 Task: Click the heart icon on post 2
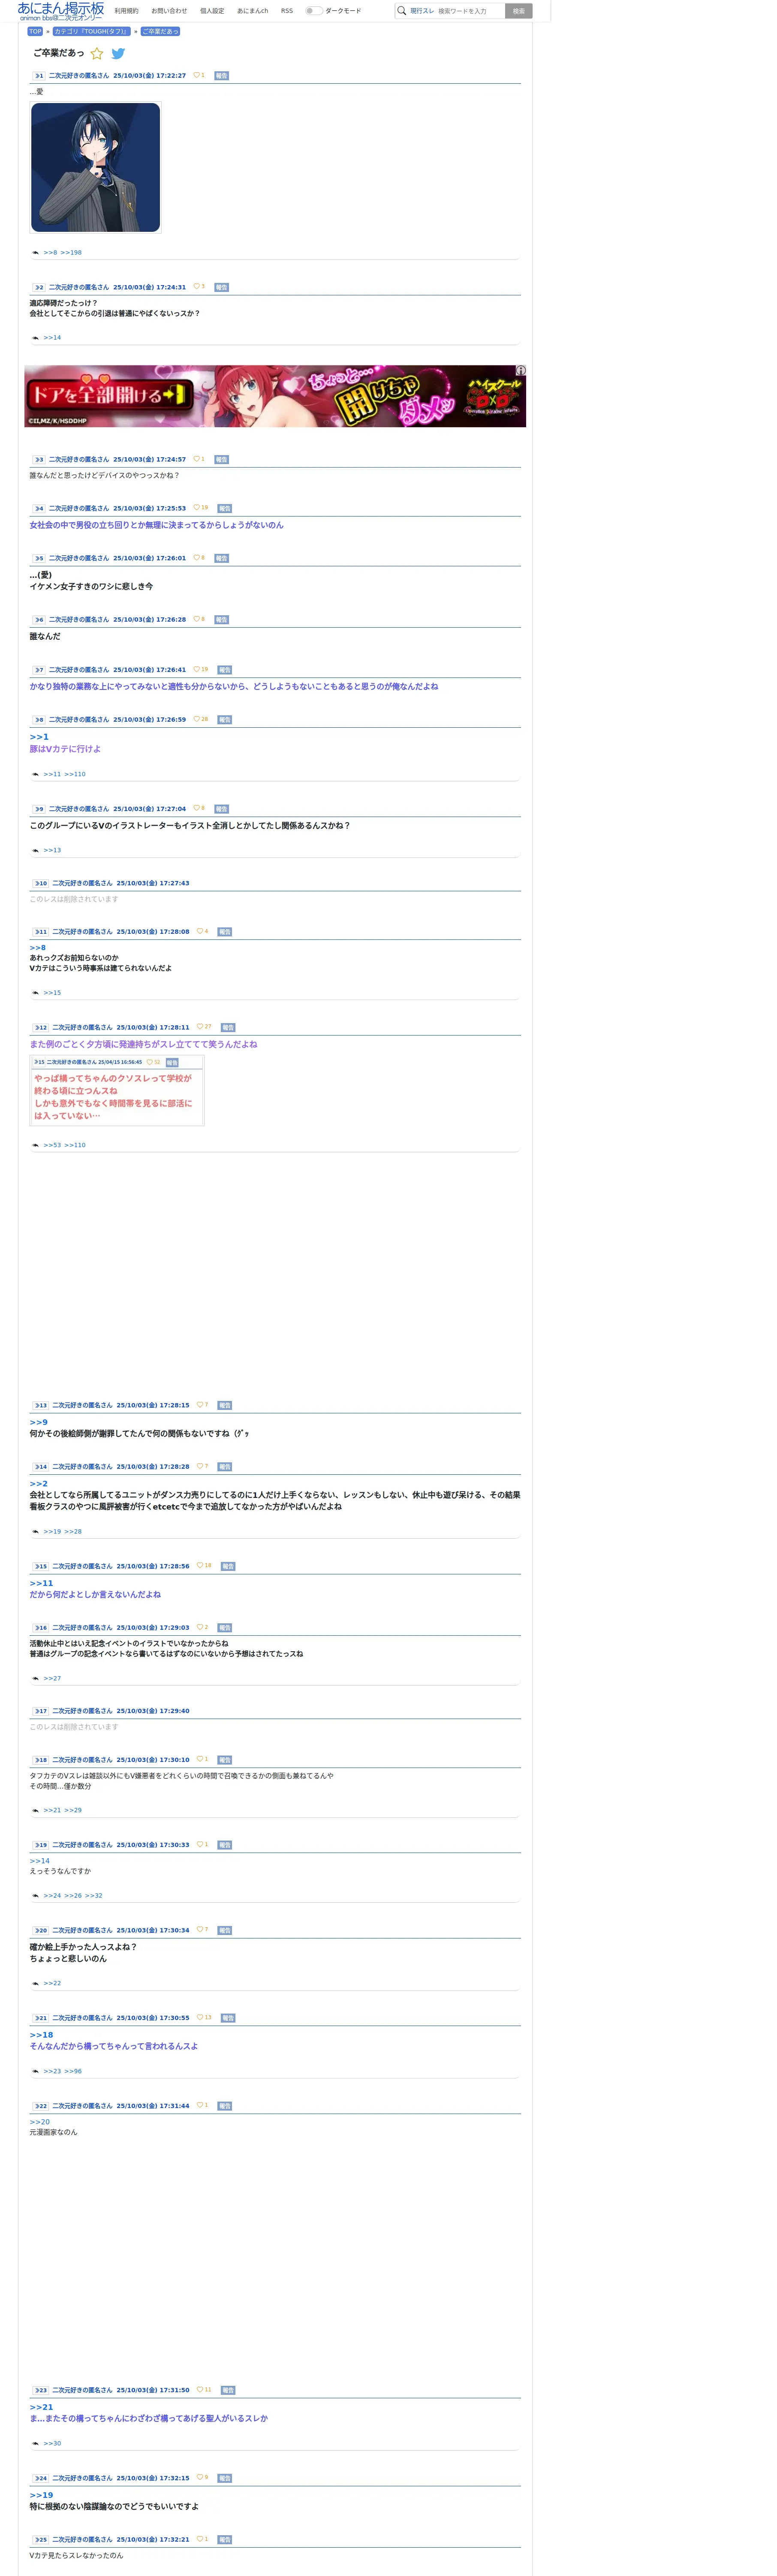(198, 287)
